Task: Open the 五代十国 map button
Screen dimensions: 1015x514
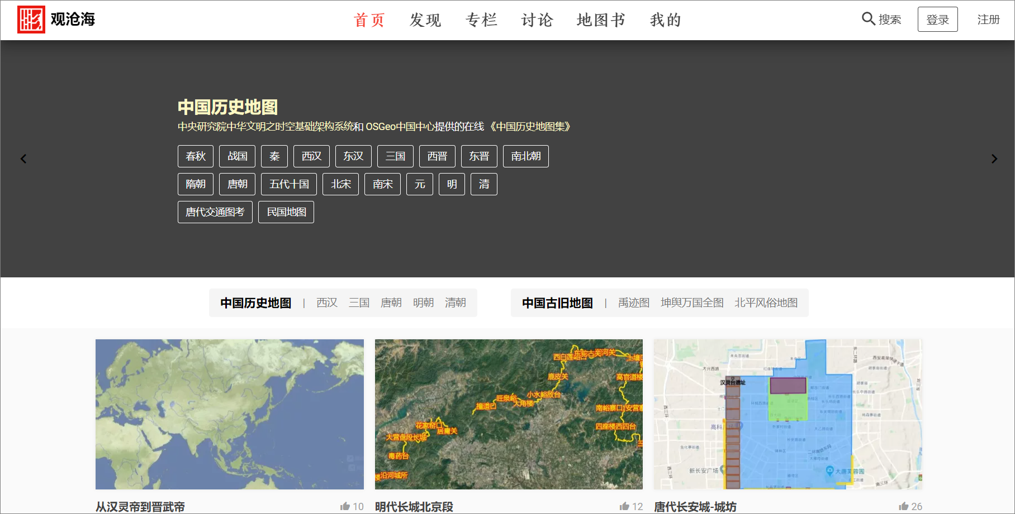Action: [x=289, y=184]
